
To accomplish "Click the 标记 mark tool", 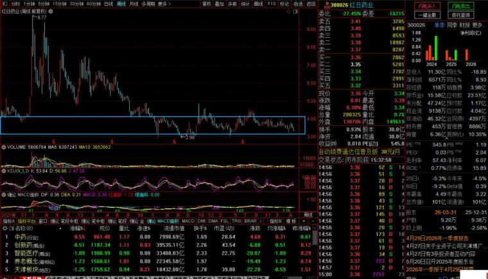I will click(284, 4).
